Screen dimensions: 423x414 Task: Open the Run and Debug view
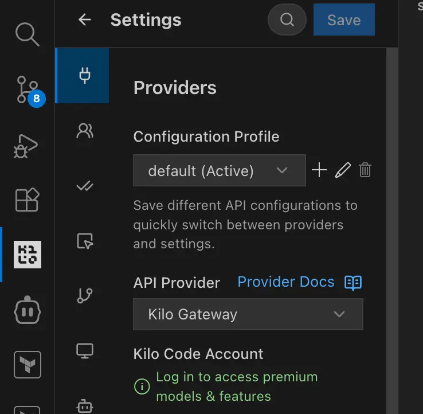(26, 146)
